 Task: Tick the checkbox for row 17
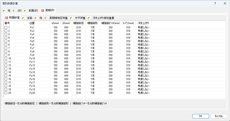[6, 82]
